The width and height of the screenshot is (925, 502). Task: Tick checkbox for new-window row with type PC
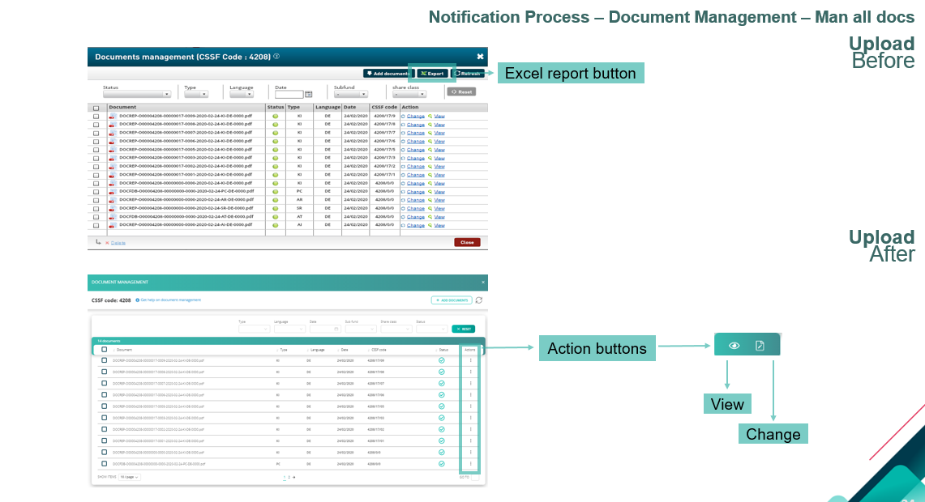tap(105, 464)
